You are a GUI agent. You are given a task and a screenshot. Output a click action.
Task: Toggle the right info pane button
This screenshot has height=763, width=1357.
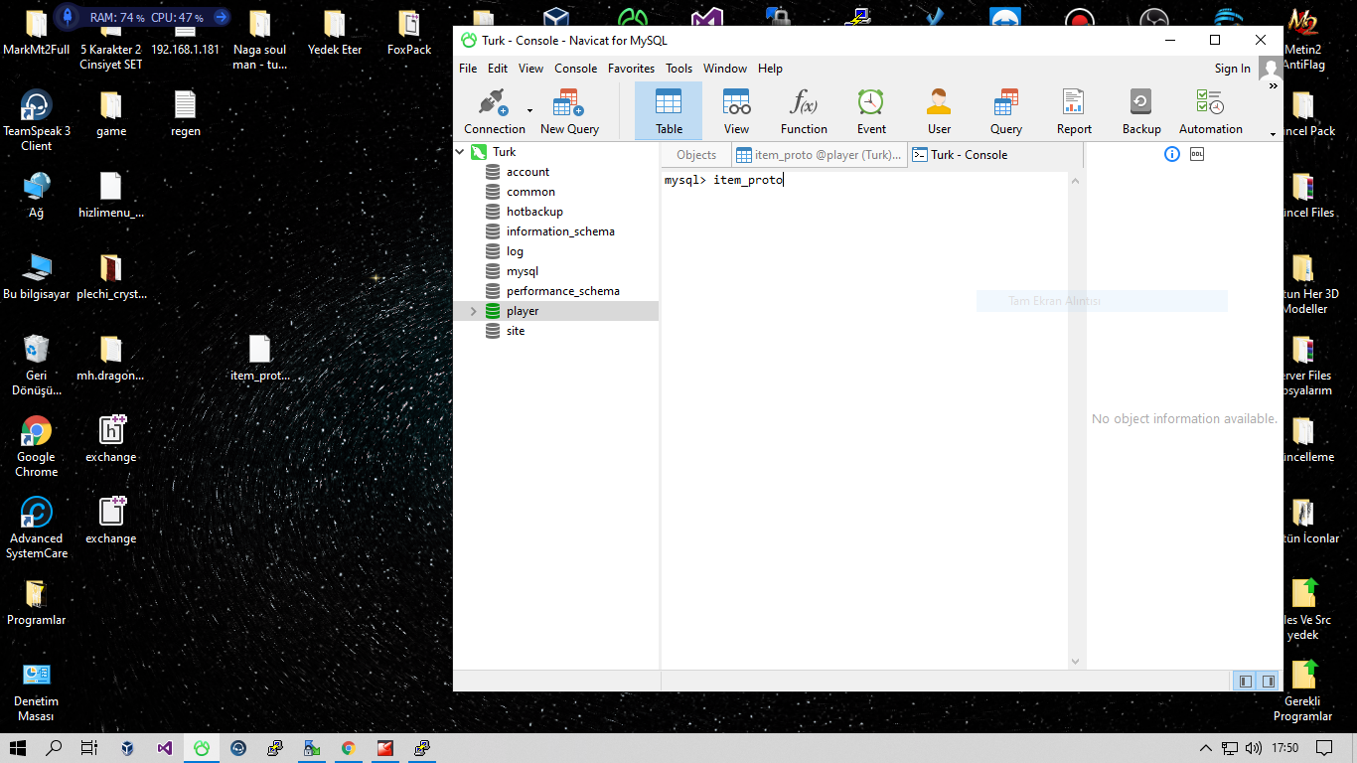point(1269,682)
